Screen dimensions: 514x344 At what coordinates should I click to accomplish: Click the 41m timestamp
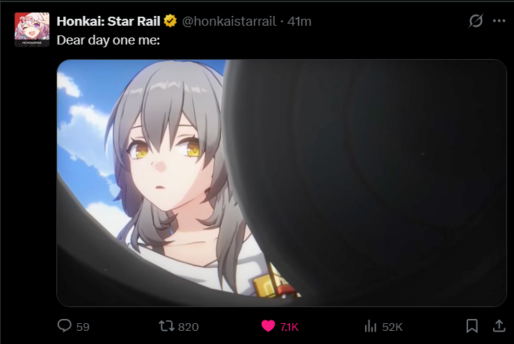pyautogui.click(x=299, y=22)
